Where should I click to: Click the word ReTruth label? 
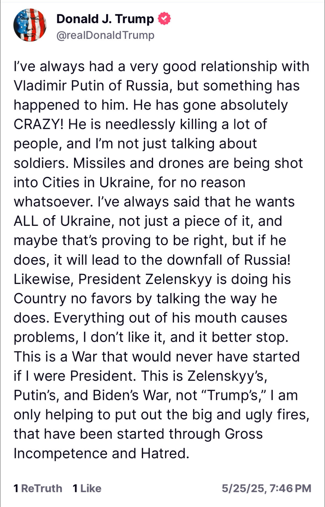[x=42, y=488]
